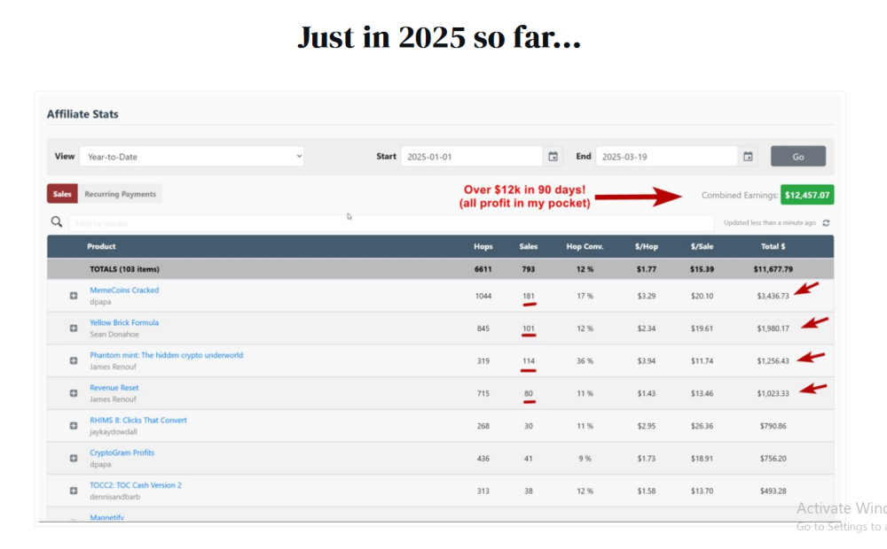Screen dimensions: 887x549
Task: Click the refresh icon beside the updated notice
Action: [x=826, y=223]
